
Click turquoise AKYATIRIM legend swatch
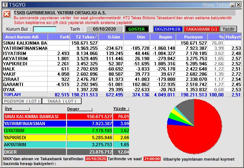click(x=35, y=145)
